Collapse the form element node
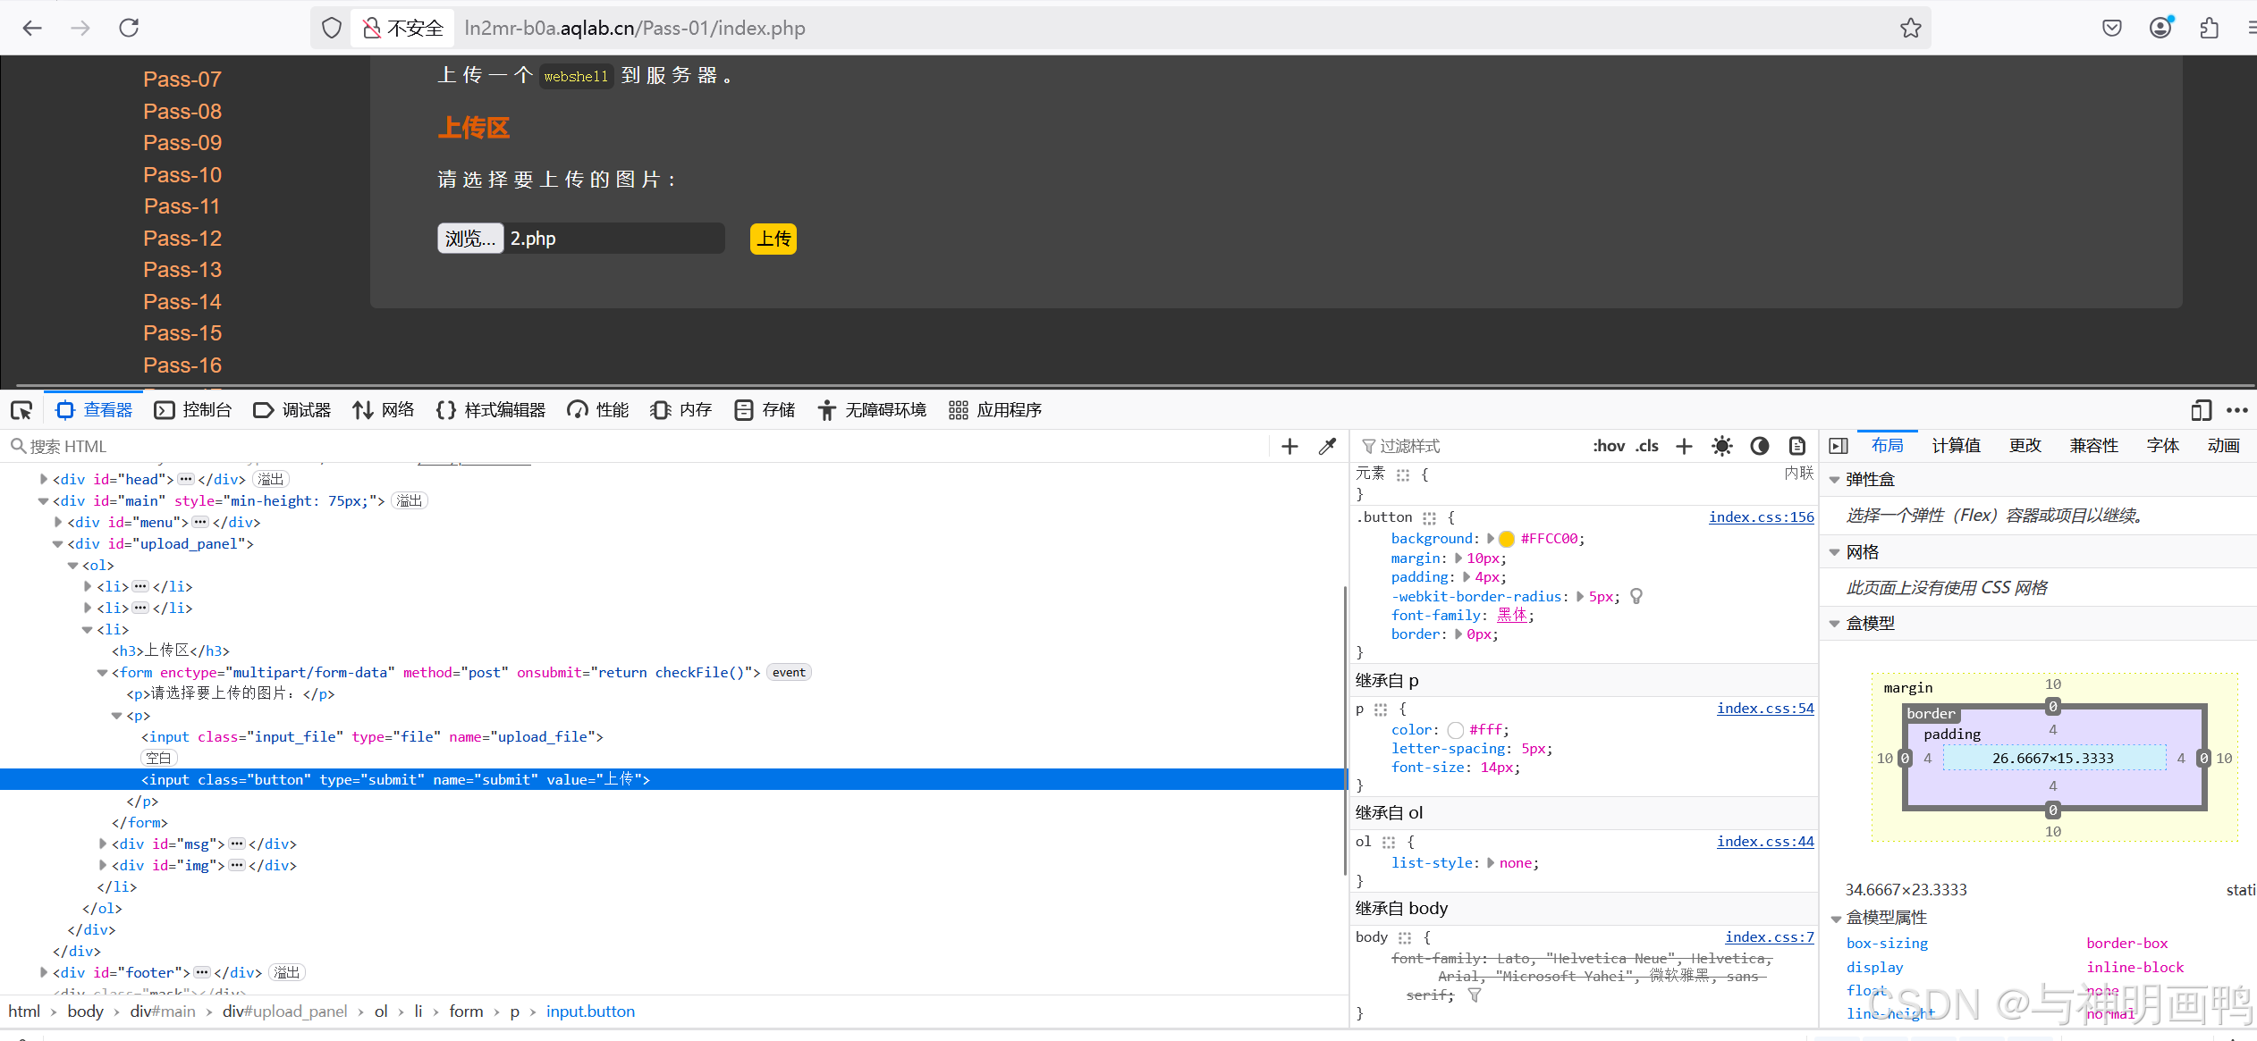The image size is (2257, 1041). coord(103,673)
